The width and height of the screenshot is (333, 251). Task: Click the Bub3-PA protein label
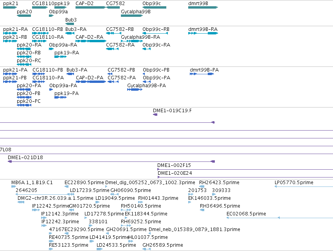[77, 70]
